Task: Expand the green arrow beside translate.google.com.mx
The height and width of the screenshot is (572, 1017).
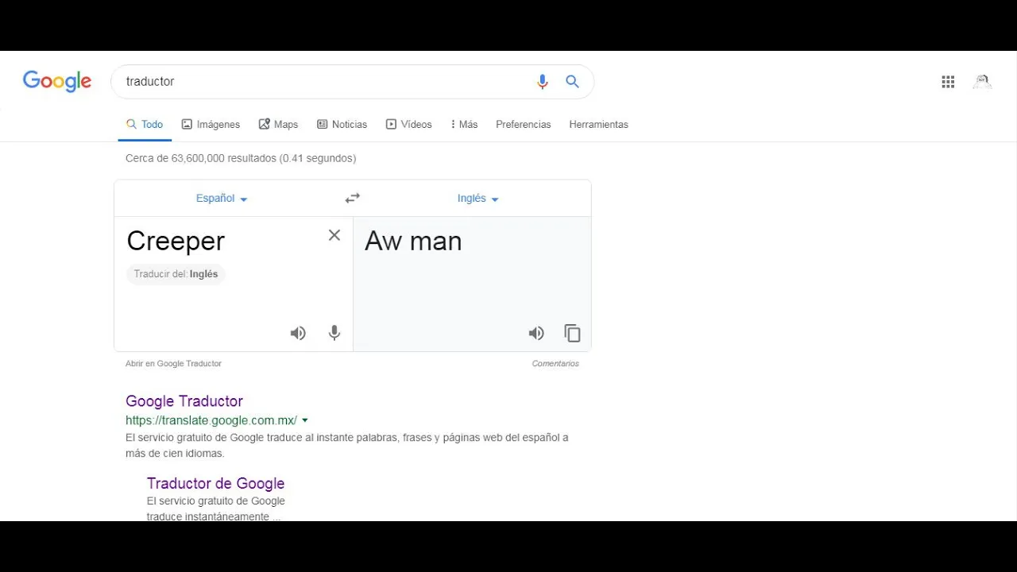Action: point(305,420)
